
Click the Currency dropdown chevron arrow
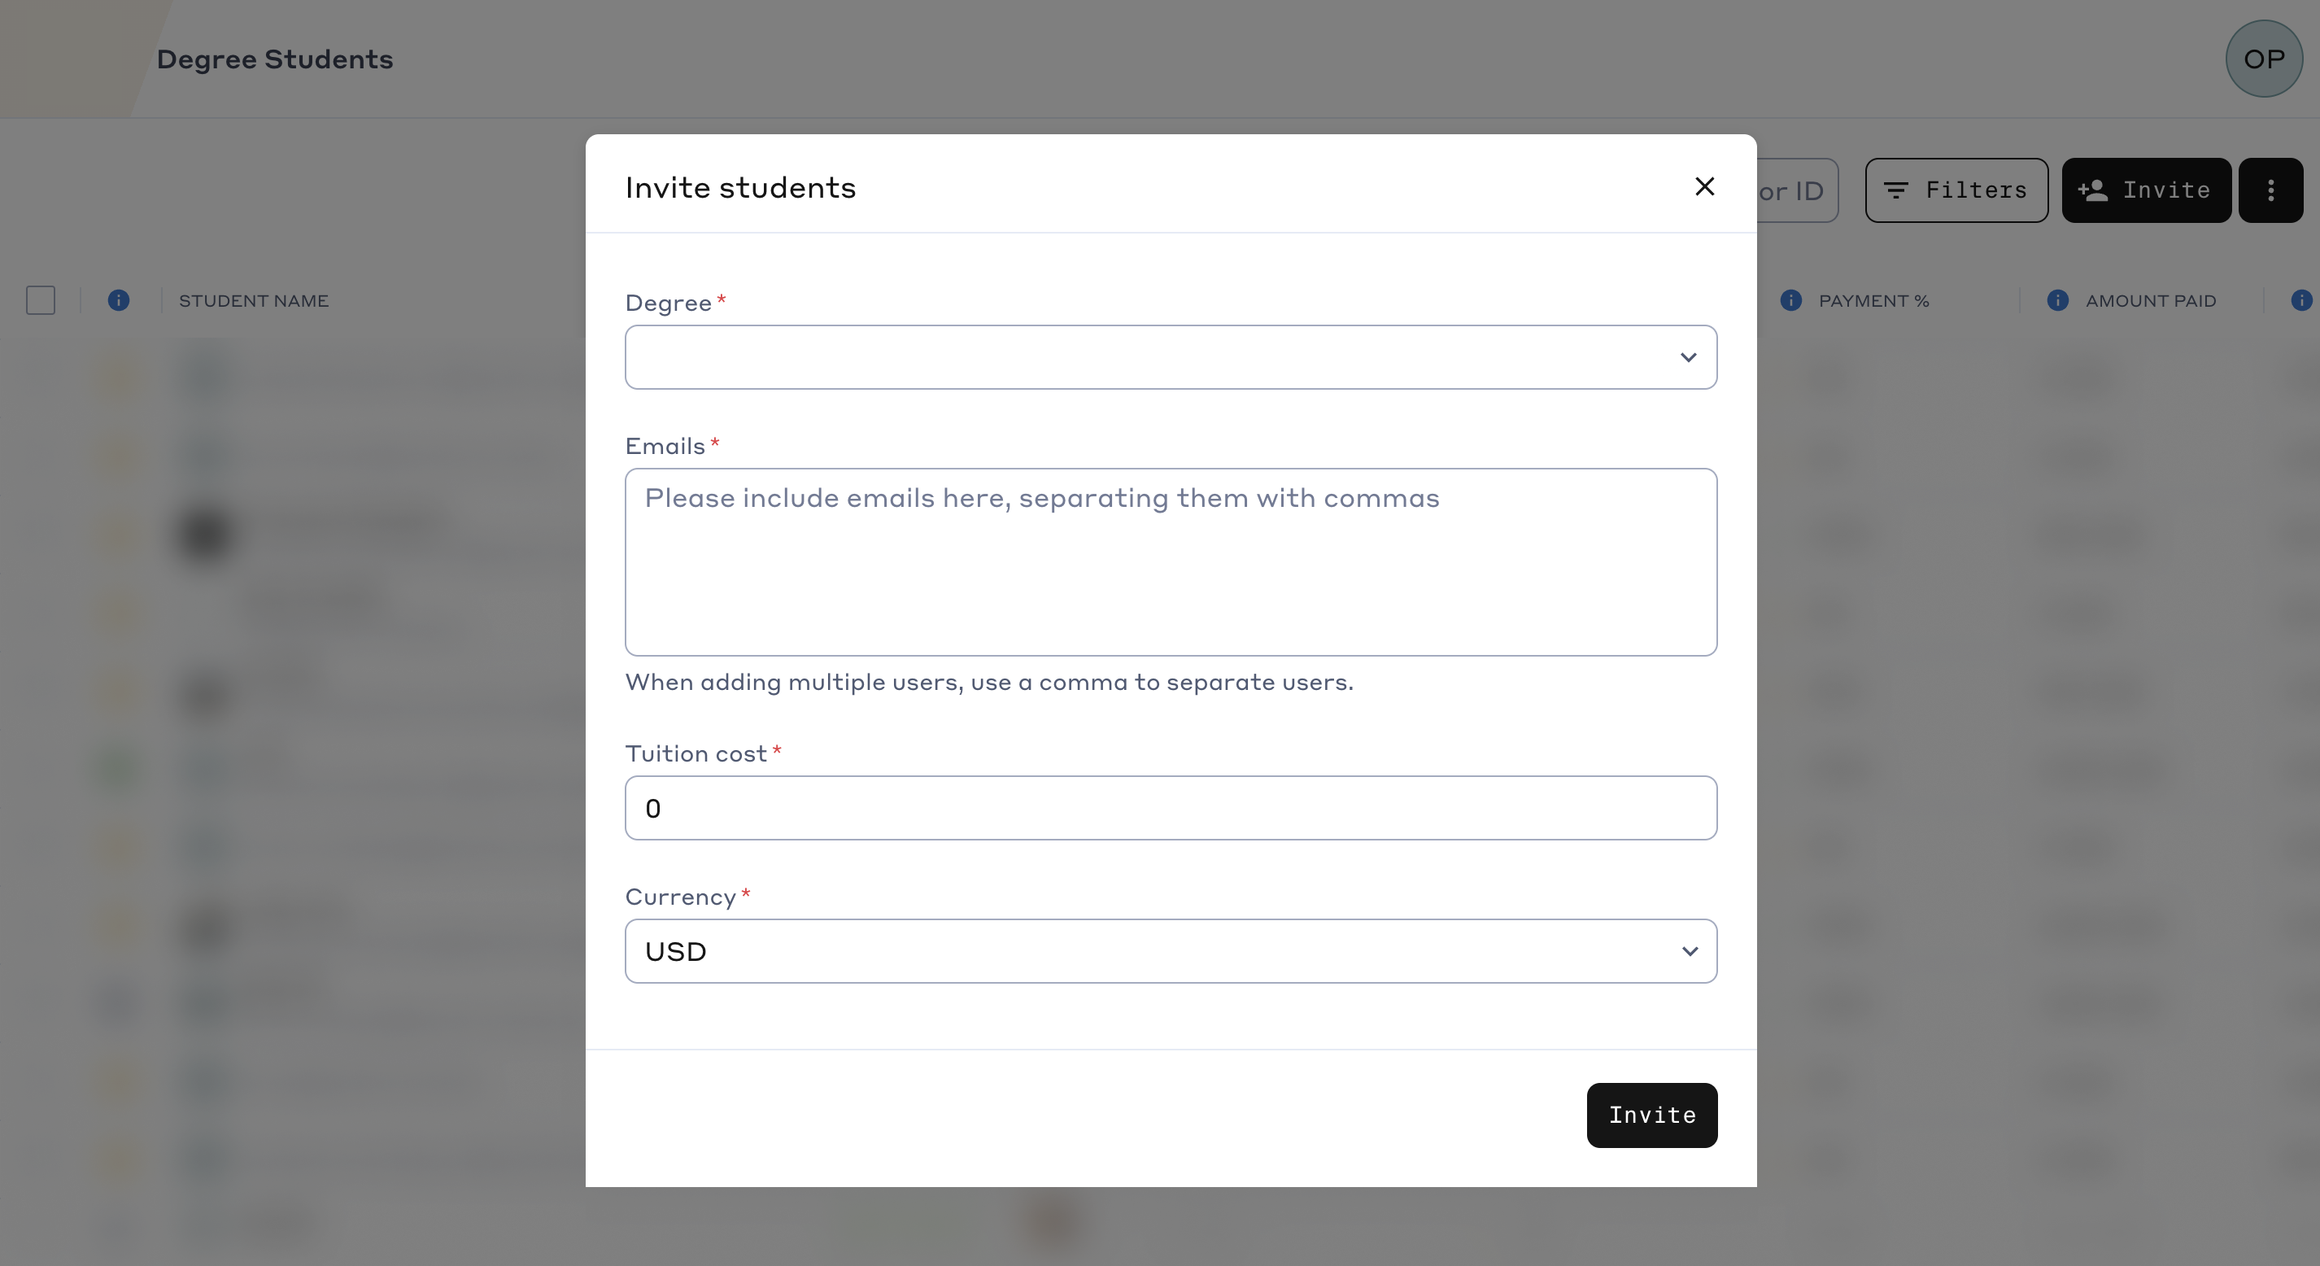[x=1690, y=951]
